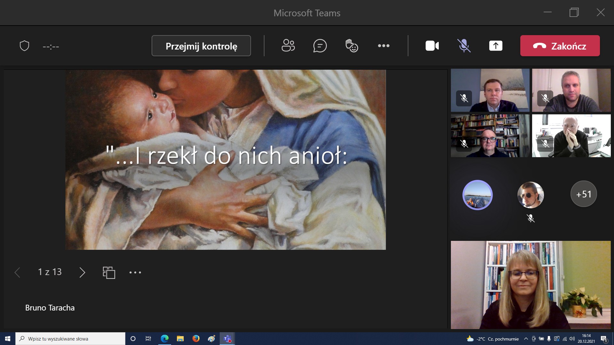Screen dimensions: 614x345
Task: Toggle system volume icon in tray
Action: pos(572,339)
